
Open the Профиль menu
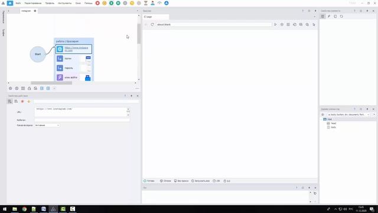(50, 3)
